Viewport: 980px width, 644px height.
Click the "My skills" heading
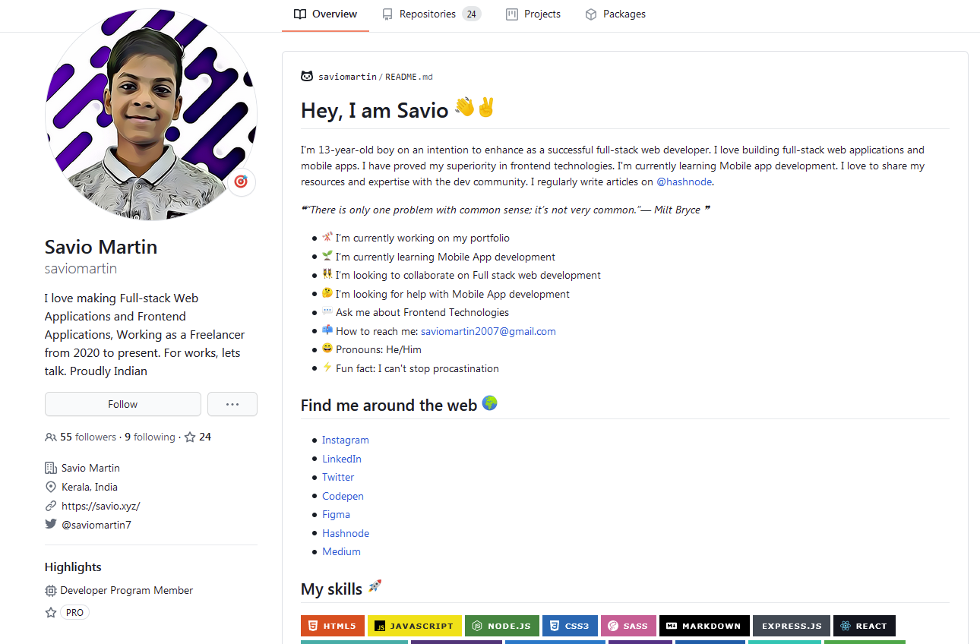(331, 589)
